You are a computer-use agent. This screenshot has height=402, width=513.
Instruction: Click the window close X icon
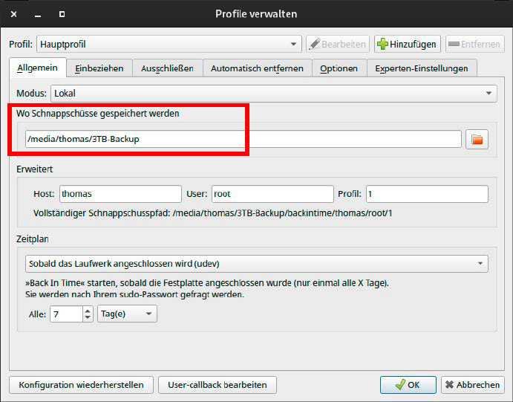click(x=14, y=13)
